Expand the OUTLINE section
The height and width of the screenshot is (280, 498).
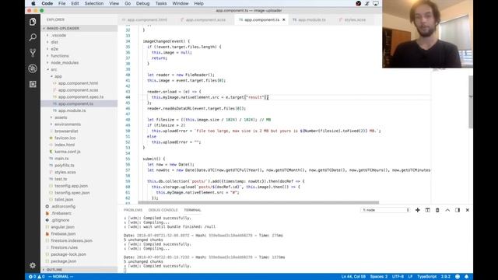[x=79, y=270]
